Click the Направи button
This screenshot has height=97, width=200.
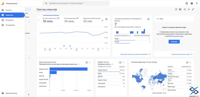[x=174, y=42]
